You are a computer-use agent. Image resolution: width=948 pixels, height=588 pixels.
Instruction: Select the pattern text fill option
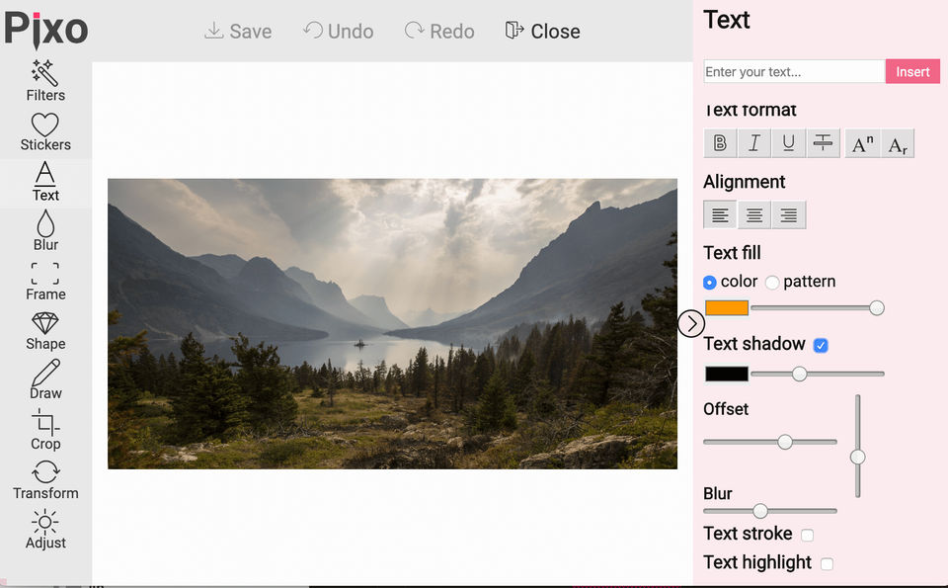[x=772, y=283]
